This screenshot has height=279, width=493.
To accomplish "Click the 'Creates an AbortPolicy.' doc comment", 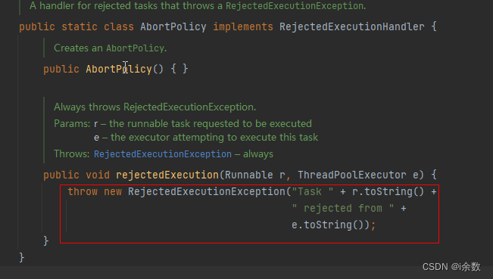I will point(111,48).
